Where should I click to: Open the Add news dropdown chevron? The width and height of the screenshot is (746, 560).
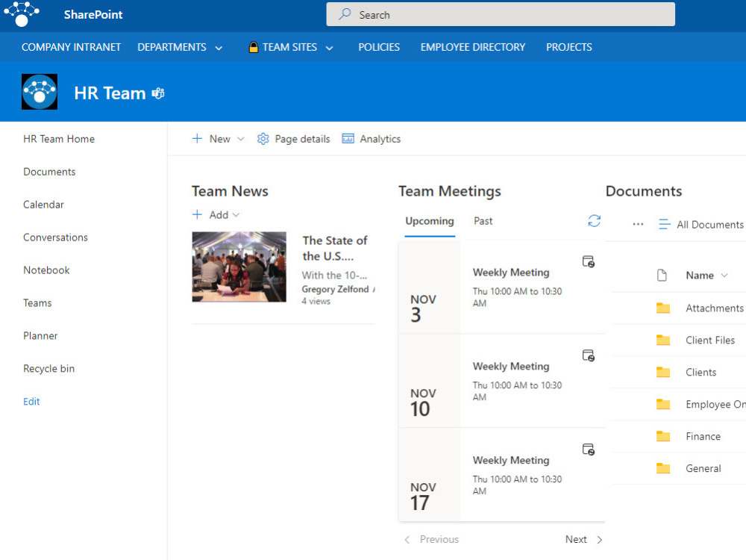(x=236, y=215)
